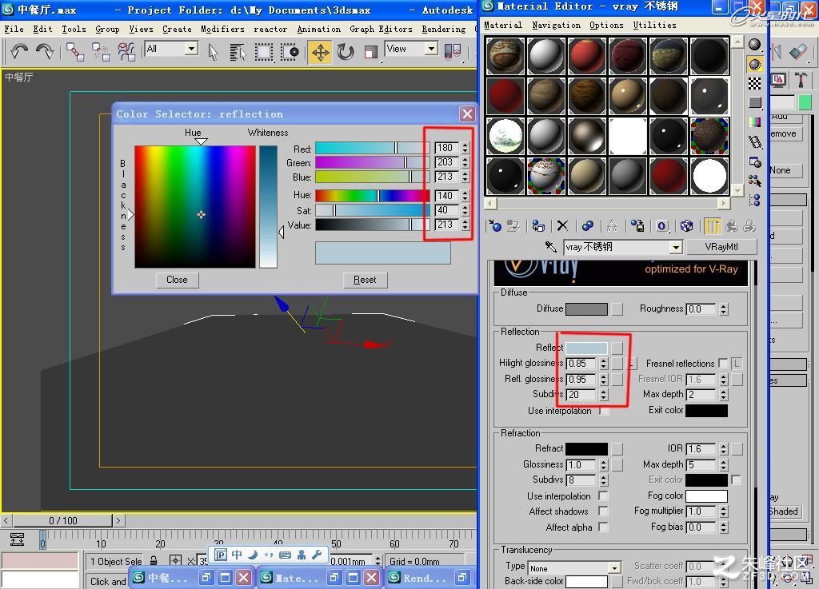Adjust the Refl. glossiness spinner

(604, 379)
